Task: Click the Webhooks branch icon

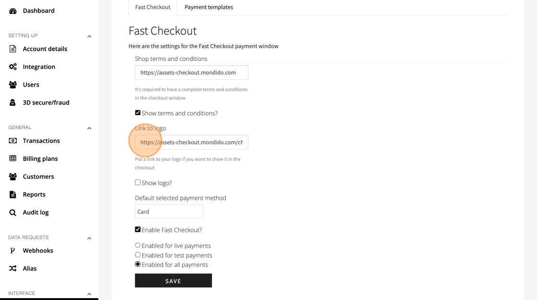Action: click(x=13, y=251)
